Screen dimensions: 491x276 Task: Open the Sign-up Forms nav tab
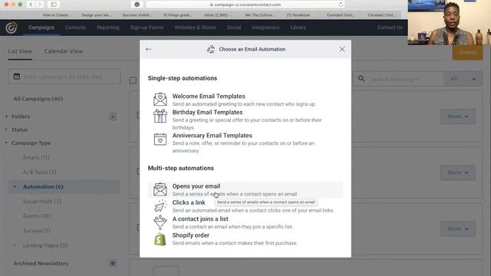coord(147,28)
